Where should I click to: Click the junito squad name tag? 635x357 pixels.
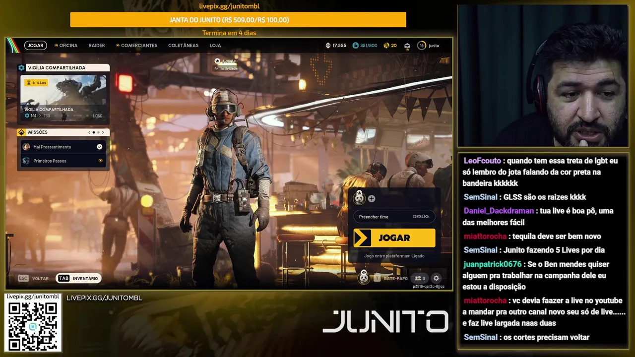coord(226,61)
